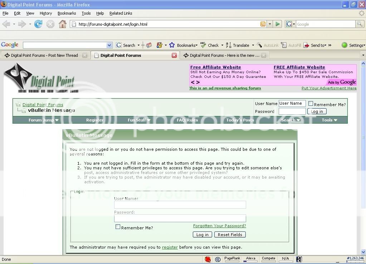Tick Remember Me in the Log in form

click(x=118, y=227)
